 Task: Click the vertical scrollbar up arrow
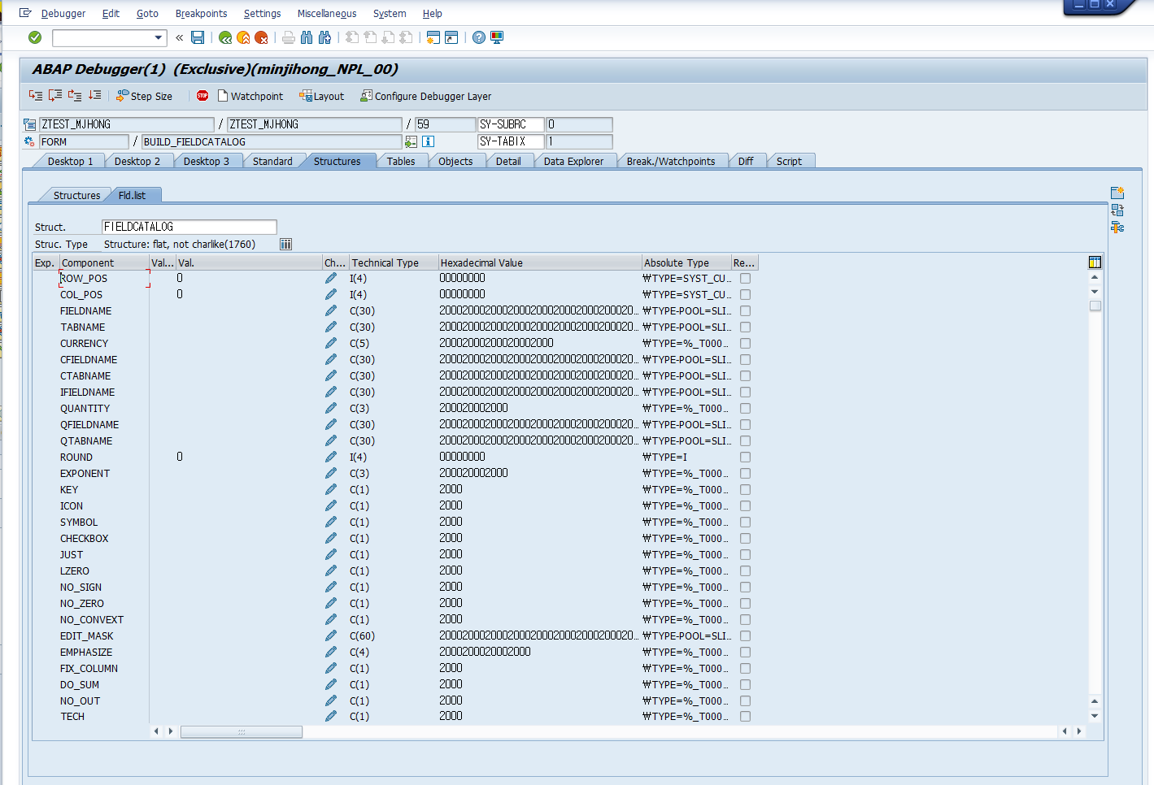point(1095,277)
